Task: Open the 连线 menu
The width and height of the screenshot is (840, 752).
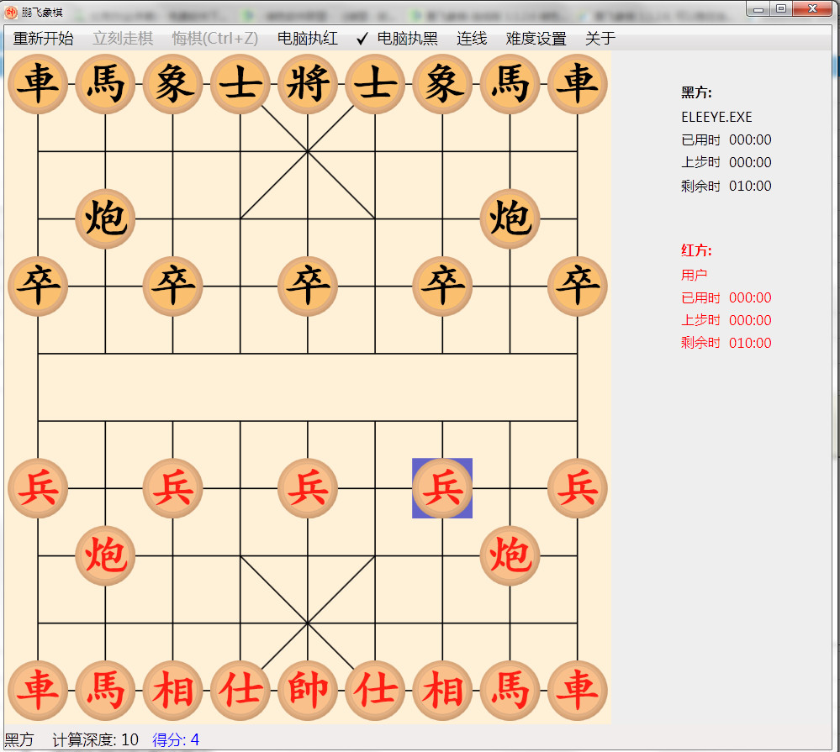Action: pos(472,39)
